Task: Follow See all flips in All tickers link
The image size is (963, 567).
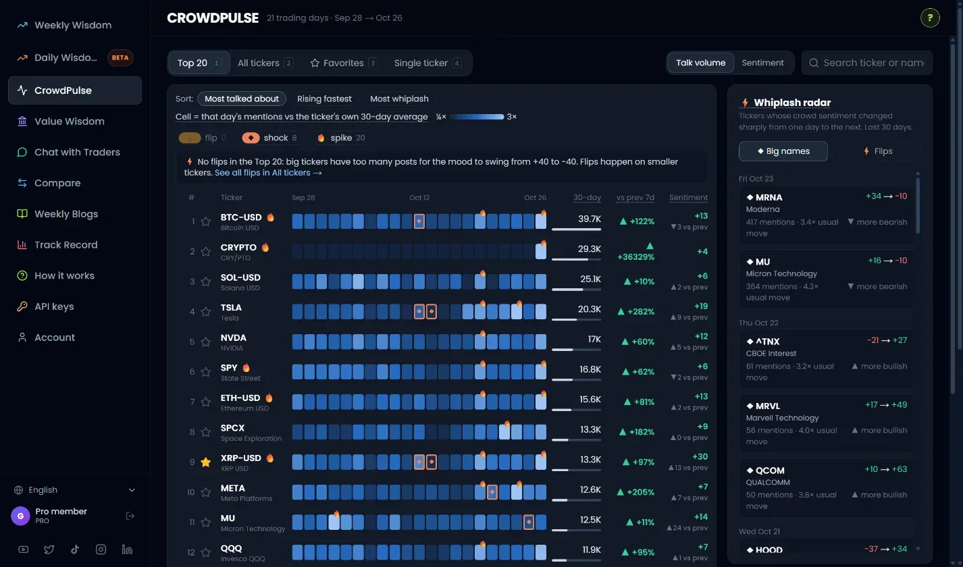Action: tap(268, 173)
